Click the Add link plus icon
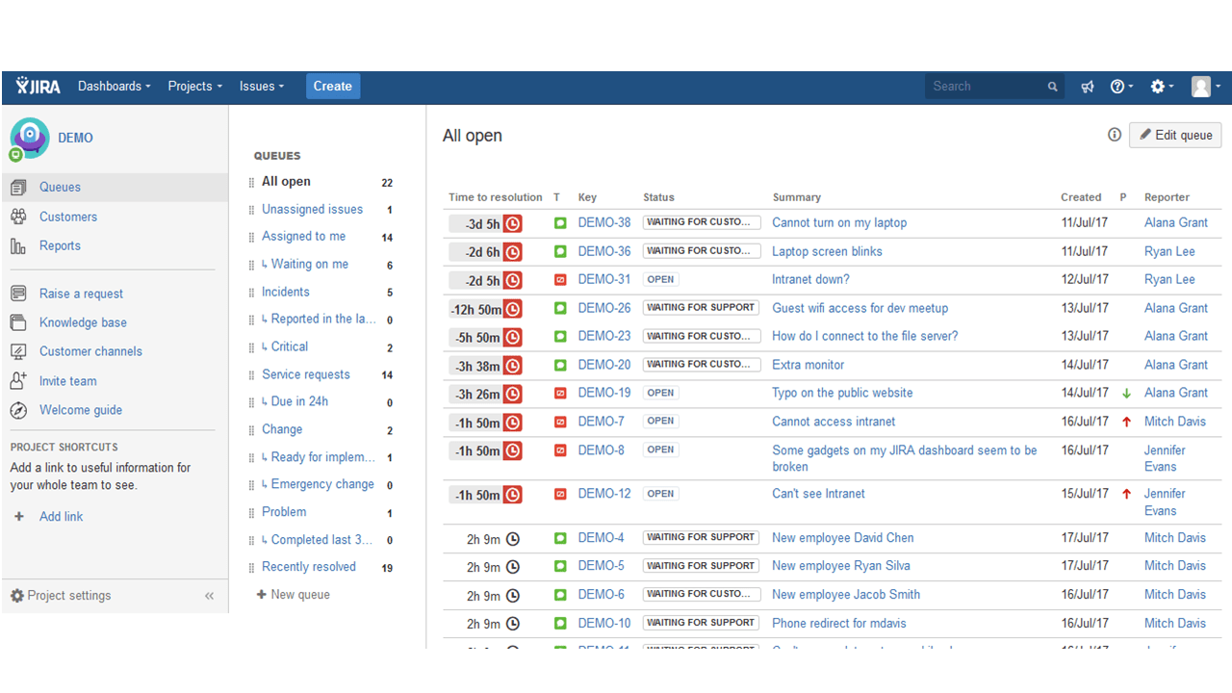This screenshot has width=1232, height=693. pyautogui.click(x=18, y=517)
